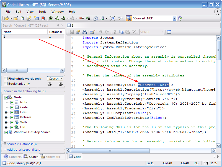Expand the URL tree node

(x=6, y=127)
